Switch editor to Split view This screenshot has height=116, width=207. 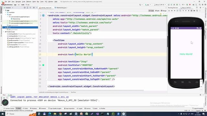(157, 11)
